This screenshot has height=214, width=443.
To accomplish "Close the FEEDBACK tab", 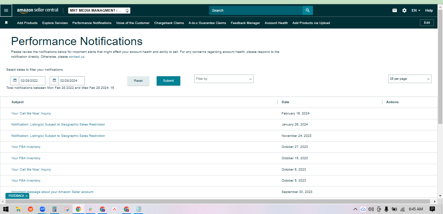I will coord(27,196).
